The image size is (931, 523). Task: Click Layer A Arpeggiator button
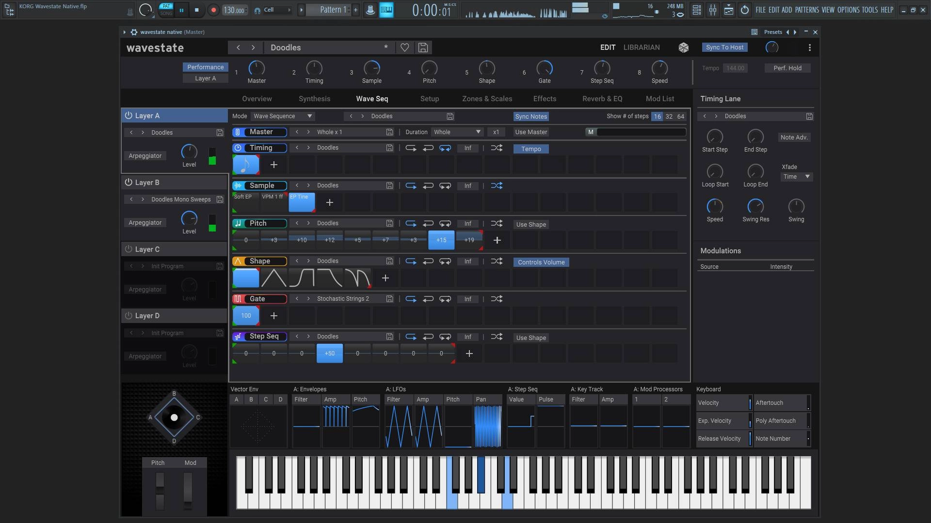[145, 156]
